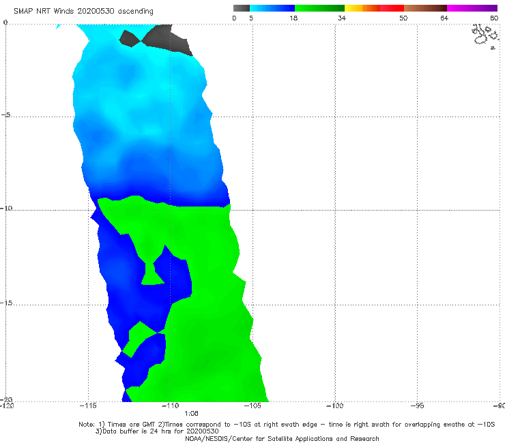The image size is (505, 443).
Task: Click the title 'SMAP NRT Winds 20200530 ascending'
Action: pos(83,11)
